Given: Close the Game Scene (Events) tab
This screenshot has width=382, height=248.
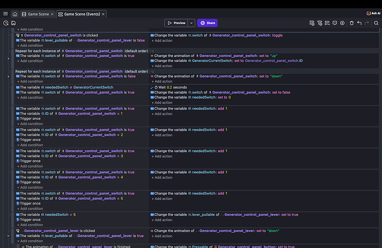Looking at the screenshot, I should click(104, 14).
